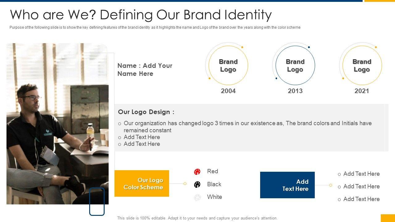Select the 2004 Brand Logo circle
This screenshot has width=395, height=222.
(x=228, y=65)
